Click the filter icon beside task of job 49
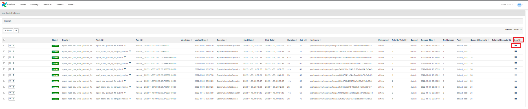 125,81
